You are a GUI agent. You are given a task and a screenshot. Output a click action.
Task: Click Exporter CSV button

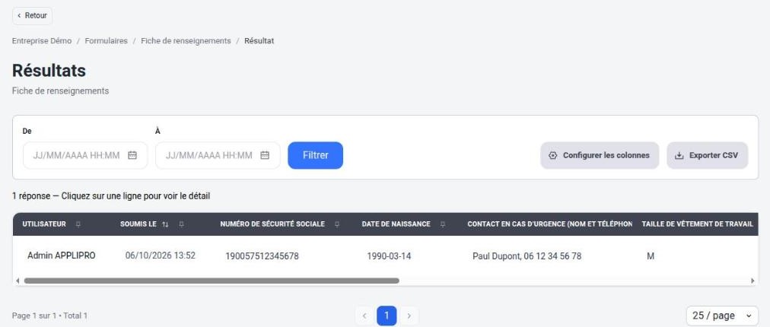(x=707, y=155)
